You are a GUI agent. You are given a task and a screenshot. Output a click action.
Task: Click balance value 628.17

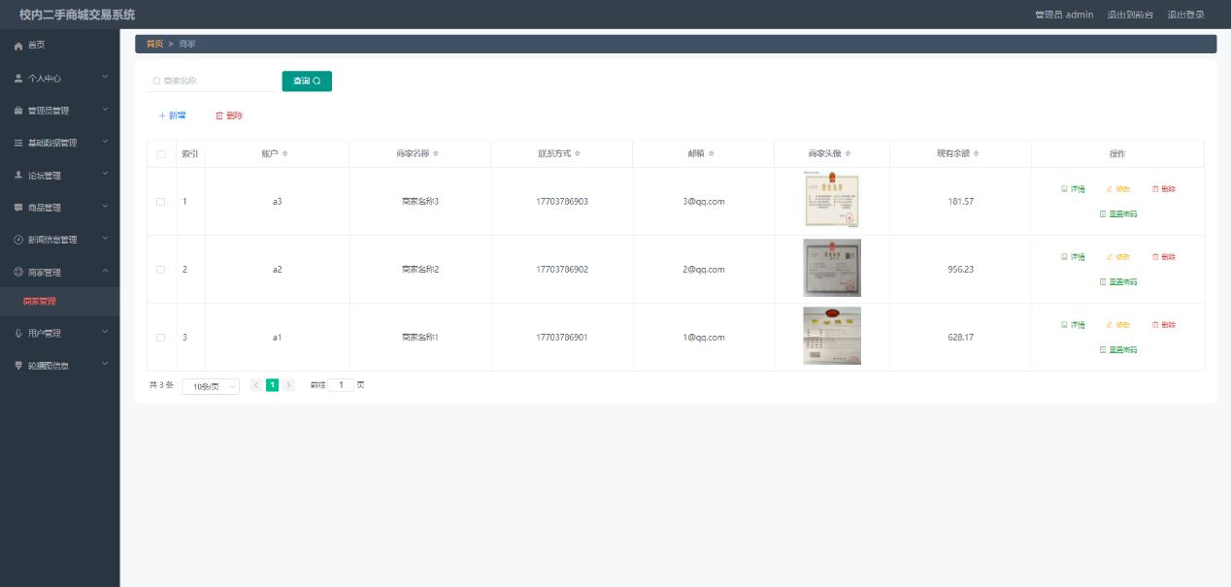pos(961,338)
